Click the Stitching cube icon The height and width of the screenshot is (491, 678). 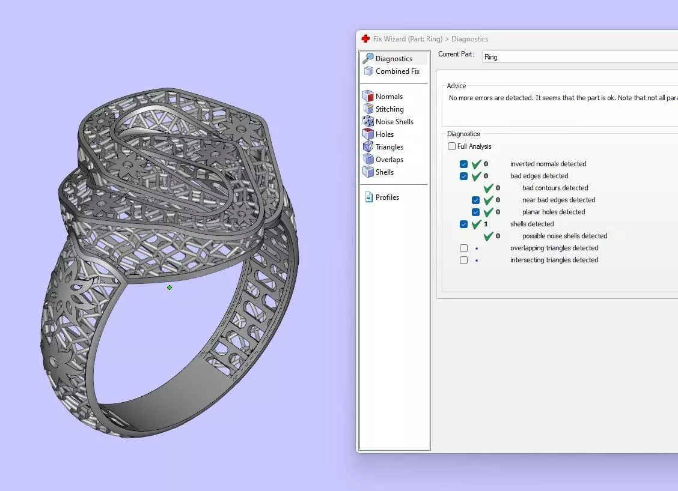tap(368, 109)
